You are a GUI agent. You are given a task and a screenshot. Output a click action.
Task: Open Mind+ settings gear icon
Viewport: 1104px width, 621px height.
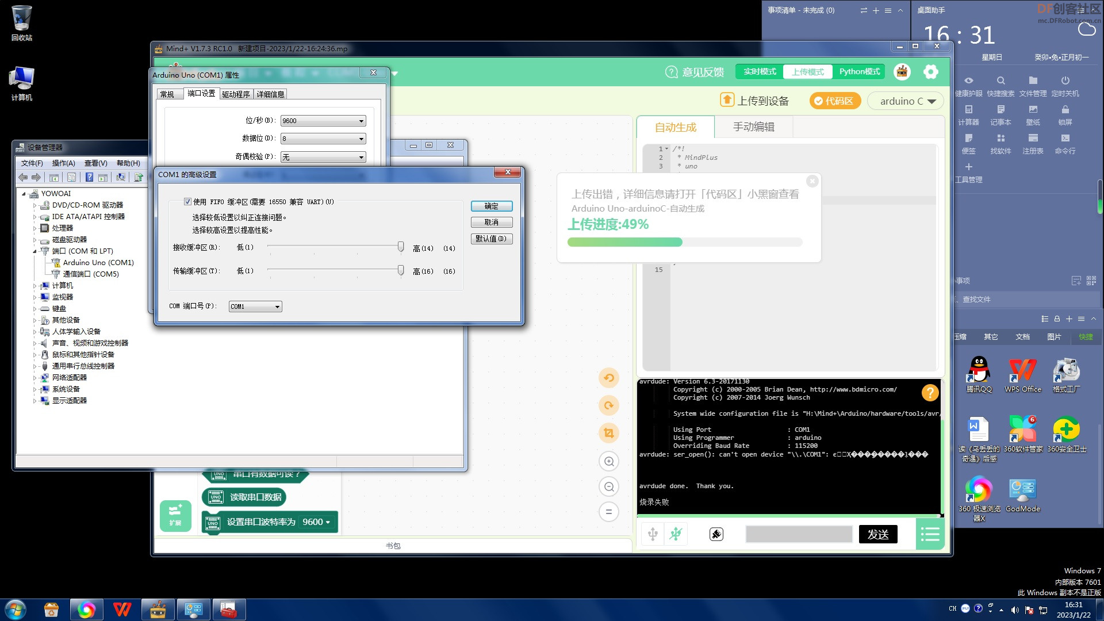pyautogui.click(x=931, y=72)
